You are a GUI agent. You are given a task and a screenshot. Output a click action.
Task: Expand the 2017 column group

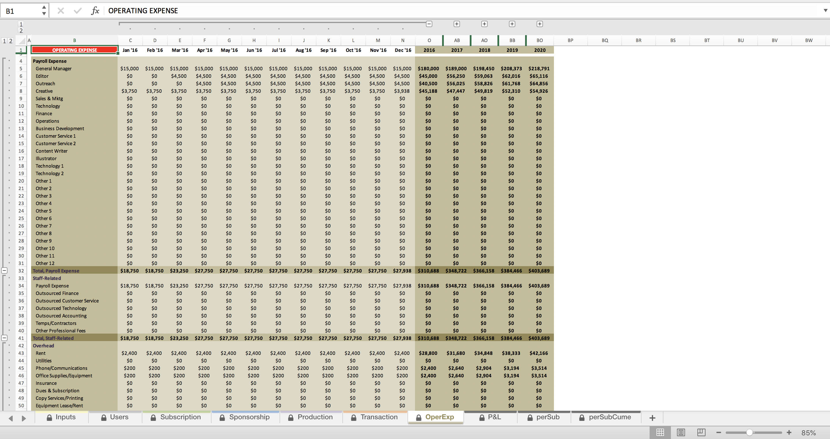[457, 24]
